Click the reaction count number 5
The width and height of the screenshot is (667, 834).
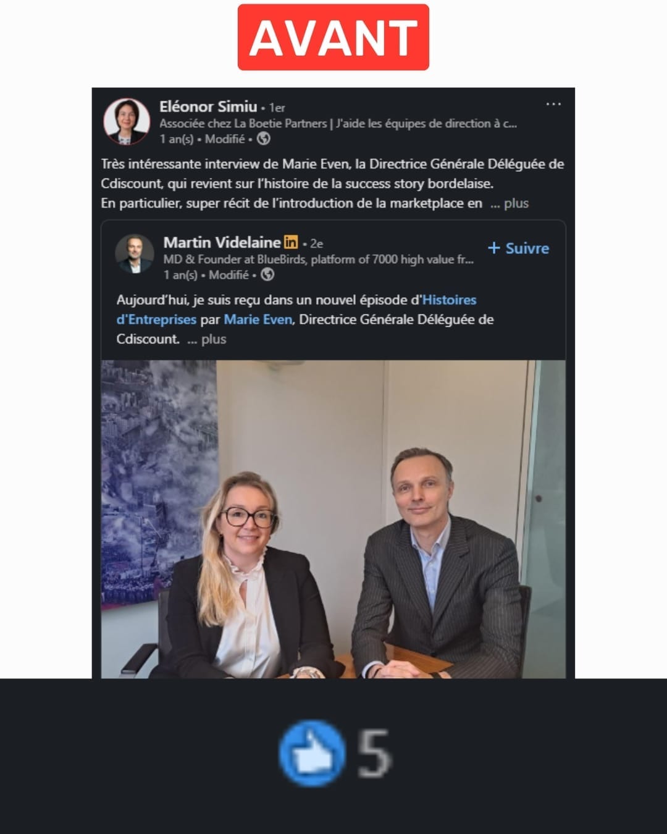(374, 753)
